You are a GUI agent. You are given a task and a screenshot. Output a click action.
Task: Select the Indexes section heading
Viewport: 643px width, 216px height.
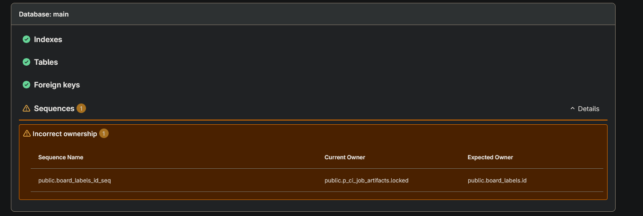(48, 39)
